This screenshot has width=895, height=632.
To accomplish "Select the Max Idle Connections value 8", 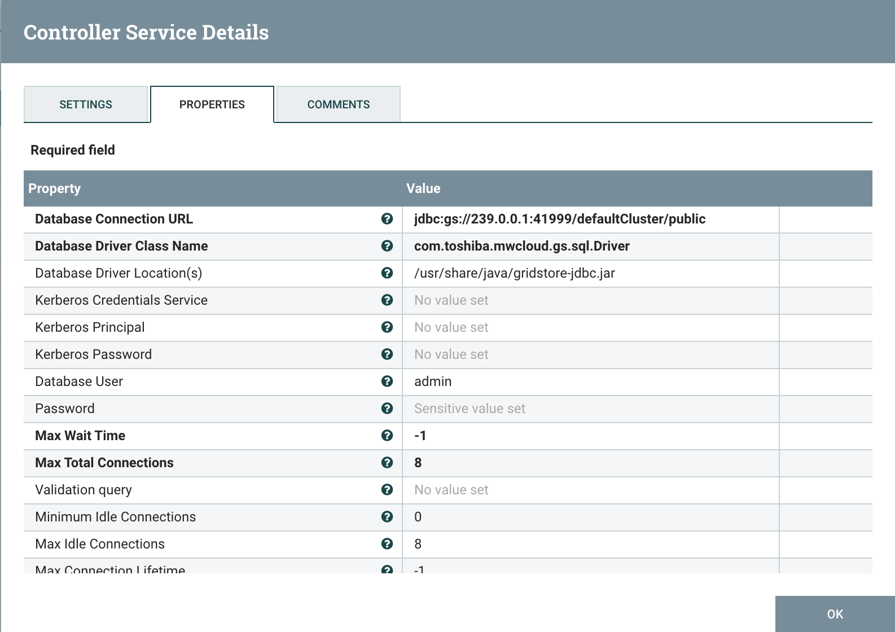I will pyautogui.click(x=418, y=544).
